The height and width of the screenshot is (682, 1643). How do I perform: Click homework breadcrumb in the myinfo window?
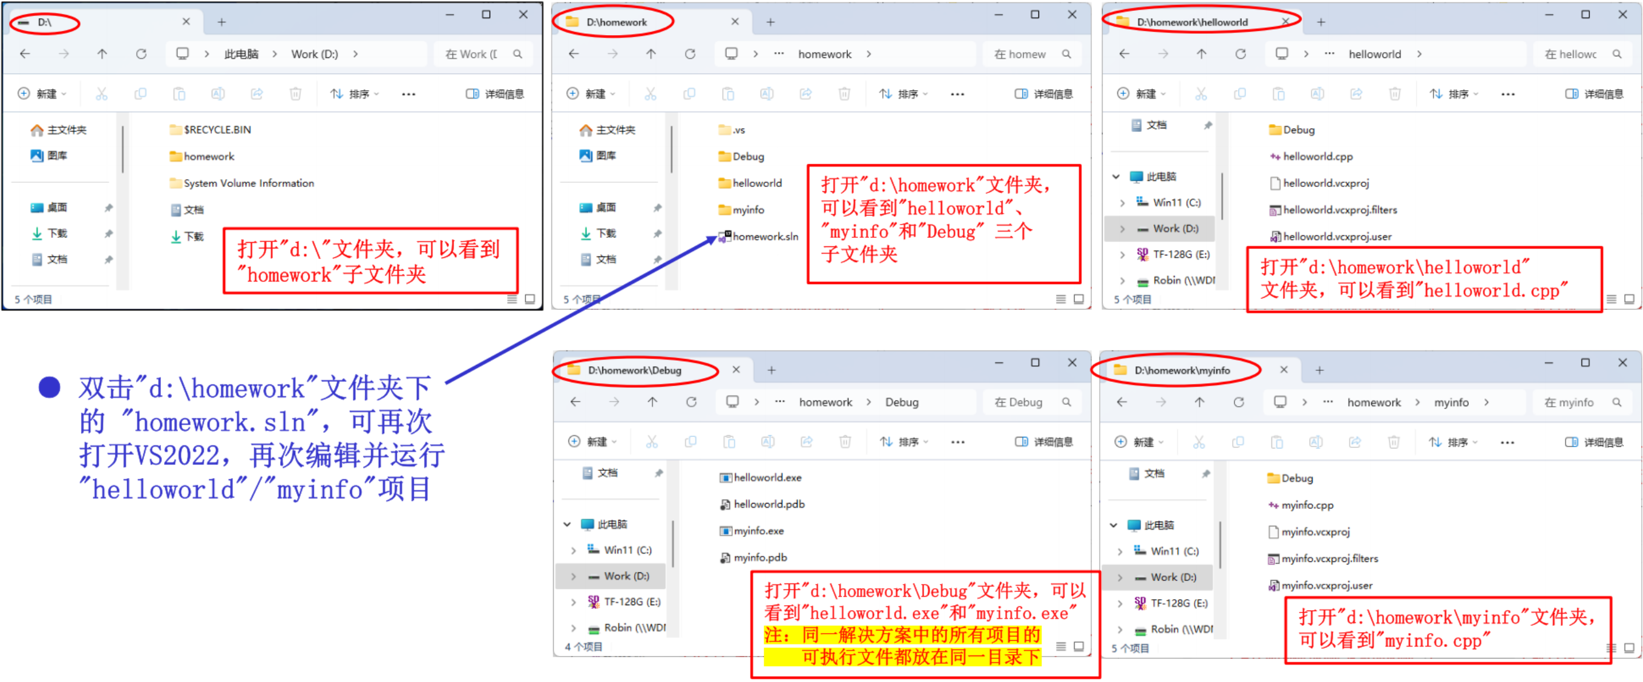(1373, 402)
